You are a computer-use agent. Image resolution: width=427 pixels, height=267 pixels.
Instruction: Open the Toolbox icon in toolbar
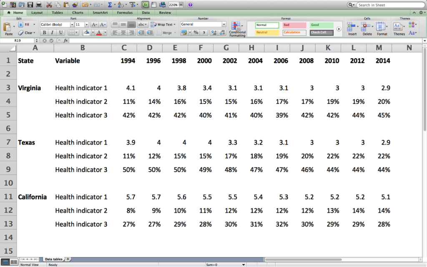154,4
